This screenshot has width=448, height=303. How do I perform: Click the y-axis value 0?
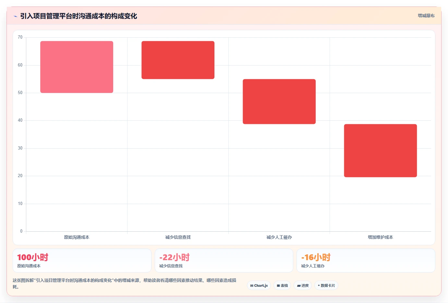coord(21,231)
